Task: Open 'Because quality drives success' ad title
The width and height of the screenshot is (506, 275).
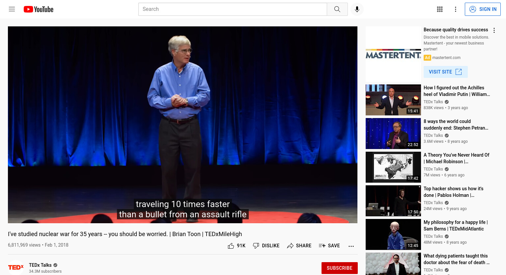Action: 456,30
